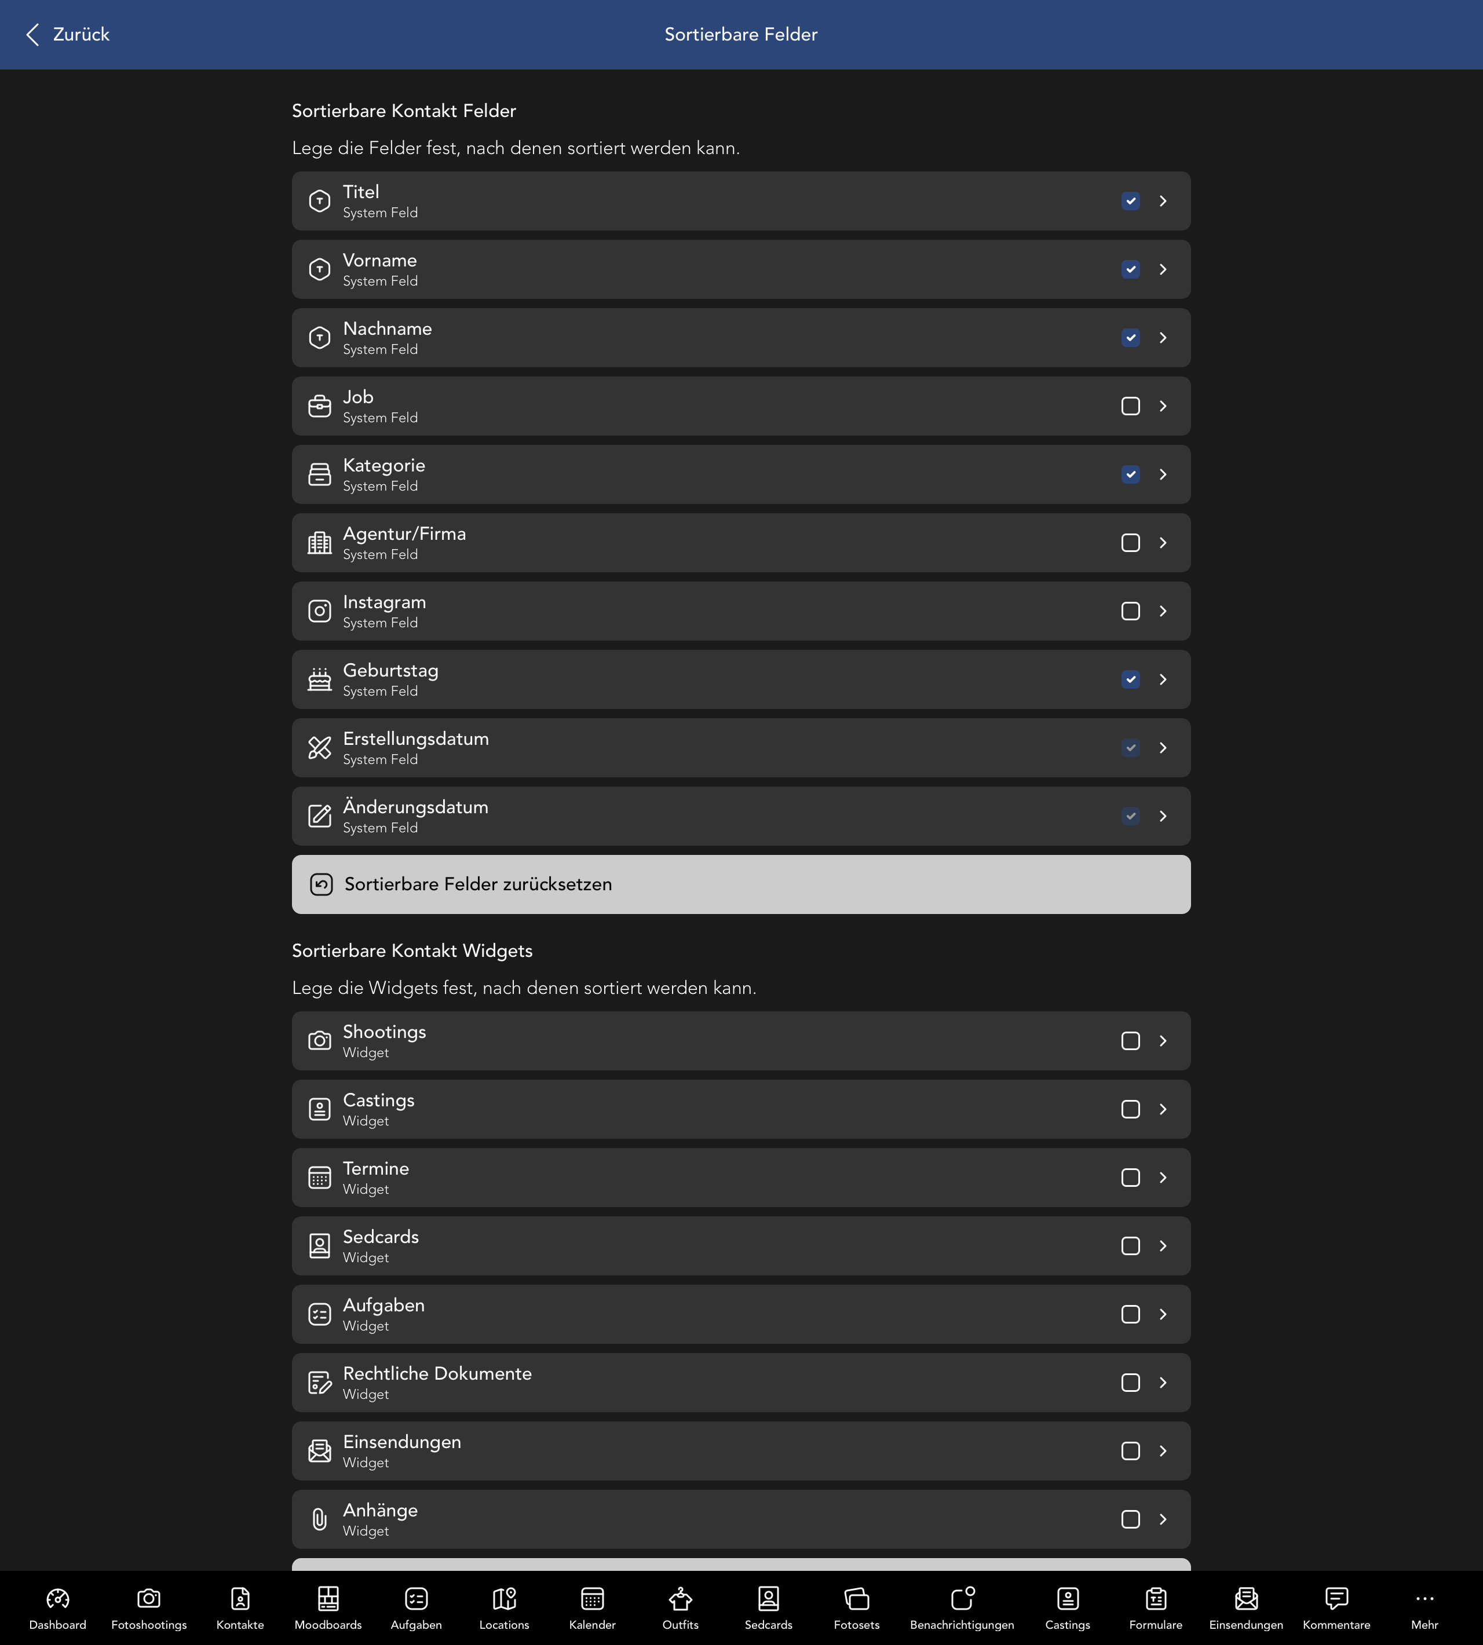
Task: Open Formulare clipboard icon
Action: (1156, 1599)
